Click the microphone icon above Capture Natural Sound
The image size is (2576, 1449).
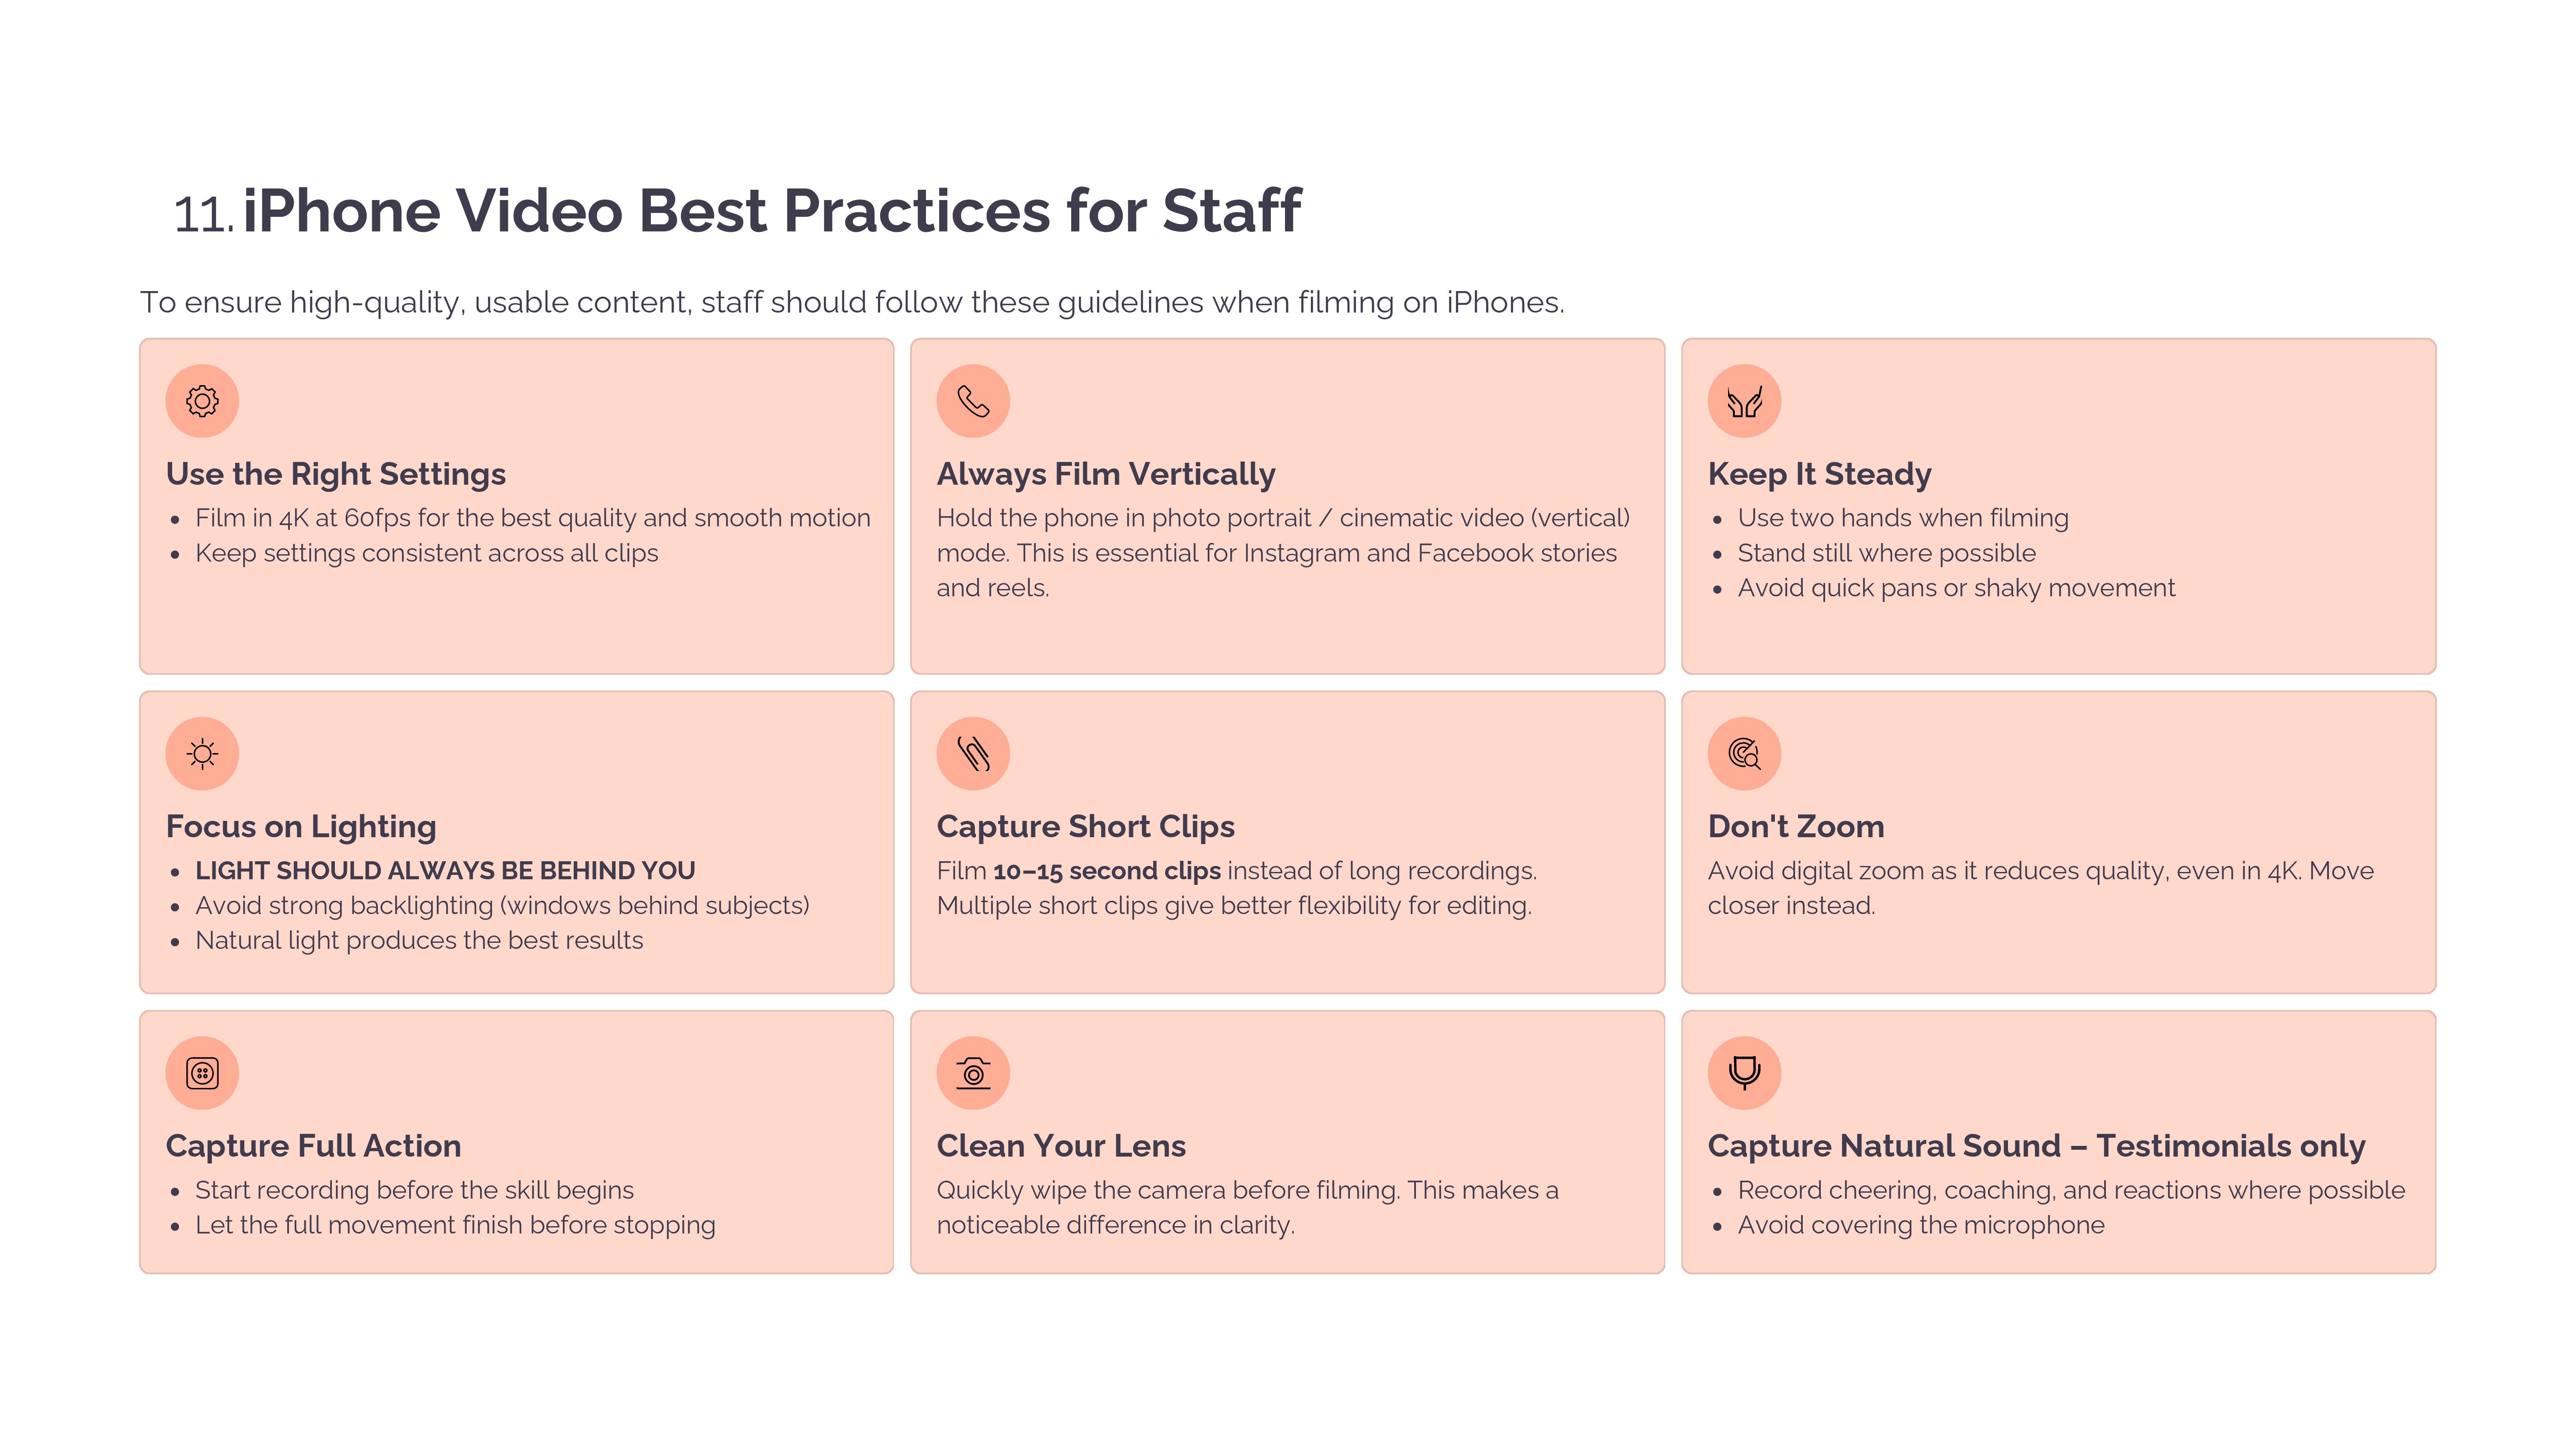pyautogui.click(x=1744, y=1073)
